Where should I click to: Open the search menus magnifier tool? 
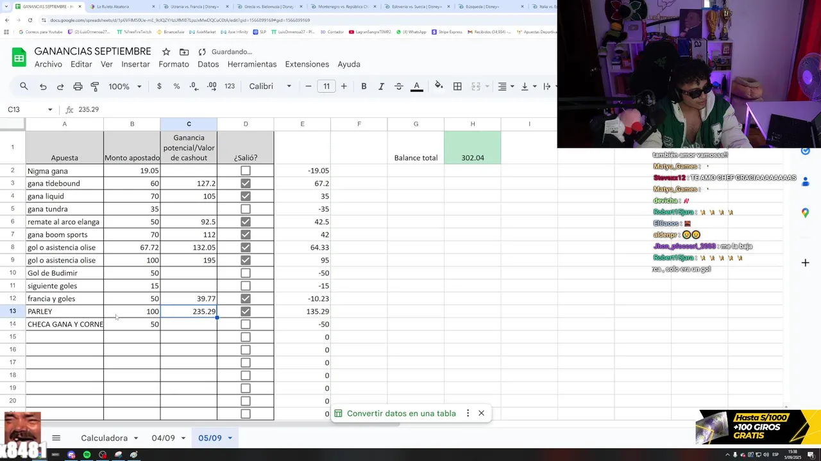pos(24,86)
